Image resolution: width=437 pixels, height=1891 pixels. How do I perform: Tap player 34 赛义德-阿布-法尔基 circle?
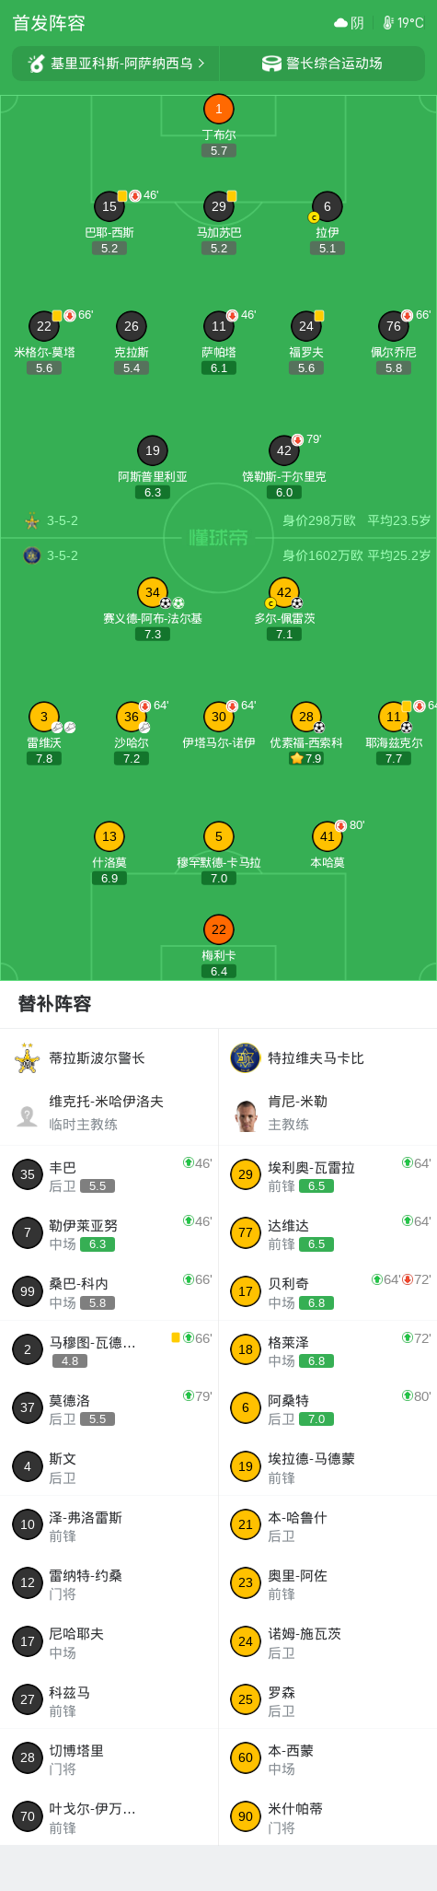[153, 592]
